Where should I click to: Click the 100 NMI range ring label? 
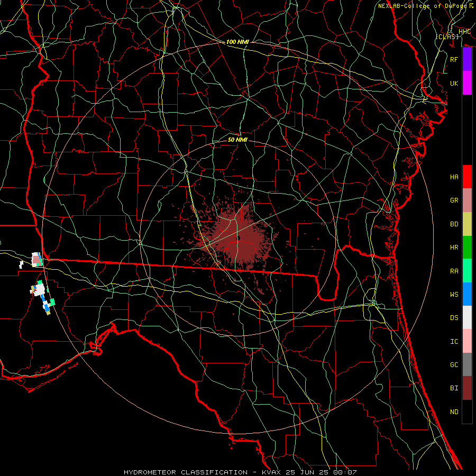(x=237, y=42)
